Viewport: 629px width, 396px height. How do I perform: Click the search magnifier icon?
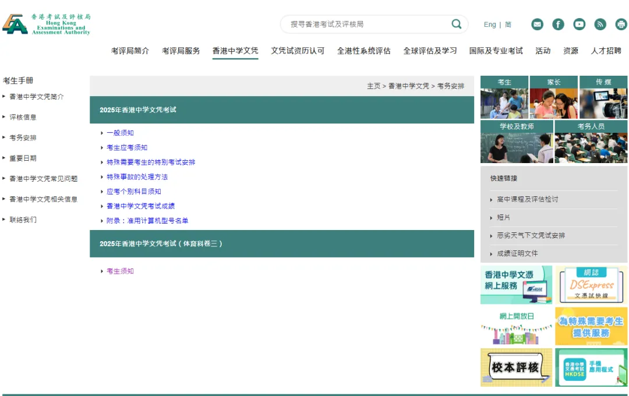tap(457, 24)
